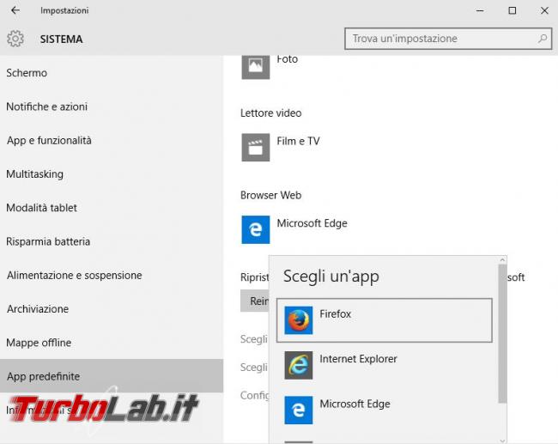Click the popup scroll down arrow
Image resolution: width=558 pixels, height=444 pixels.
point(502,440)
